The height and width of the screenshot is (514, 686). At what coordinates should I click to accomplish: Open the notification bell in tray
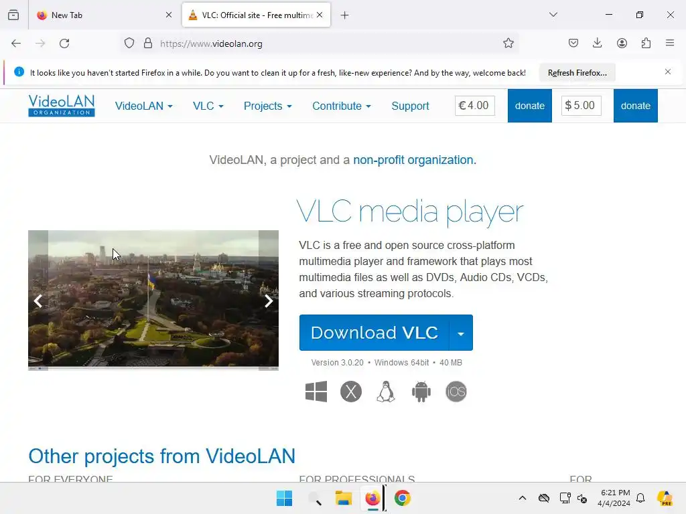click(x=640, y=498)
